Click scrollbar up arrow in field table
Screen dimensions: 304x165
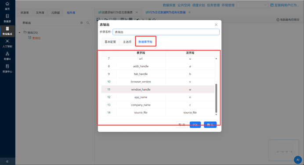click(216, 58)
